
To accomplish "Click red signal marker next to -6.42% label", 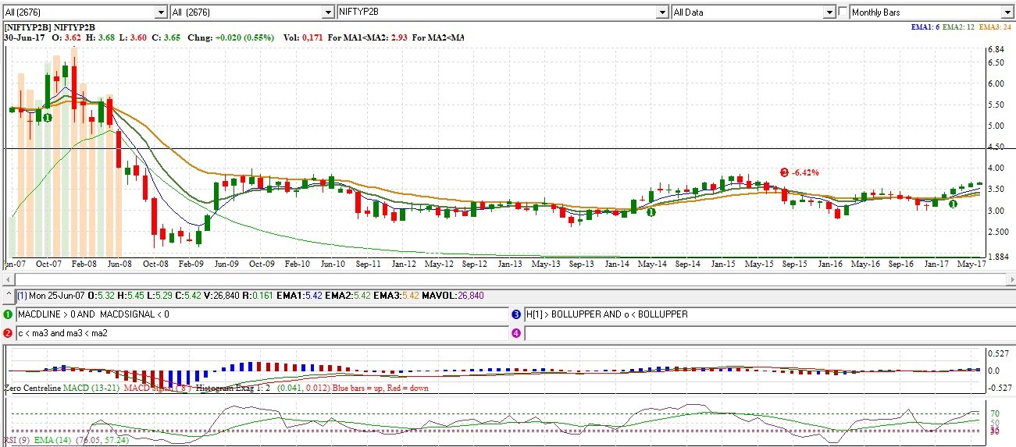I will (x=784, y=172).
